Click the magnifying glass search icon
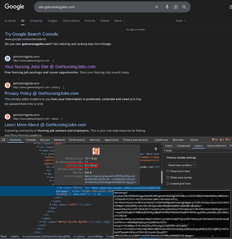Screen dimensions: 232x239 (184, 7)
